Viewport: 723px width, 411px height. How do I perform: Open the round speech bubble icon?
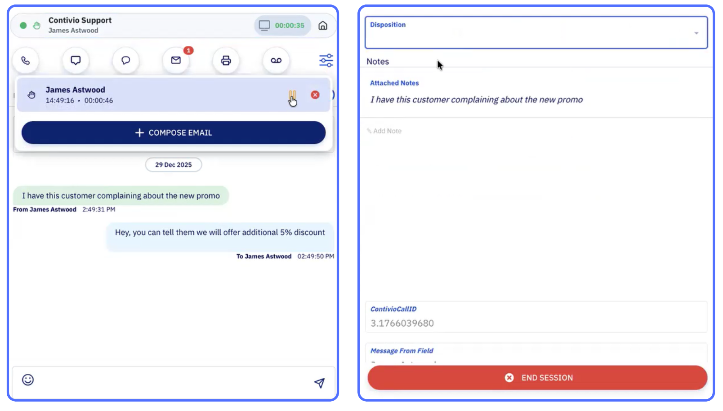[x=126, y=60]
